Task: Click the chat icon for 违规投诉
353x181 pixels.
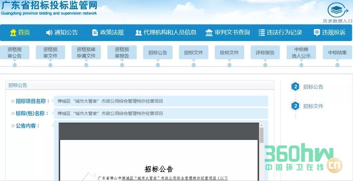Action: click(316, 33)
